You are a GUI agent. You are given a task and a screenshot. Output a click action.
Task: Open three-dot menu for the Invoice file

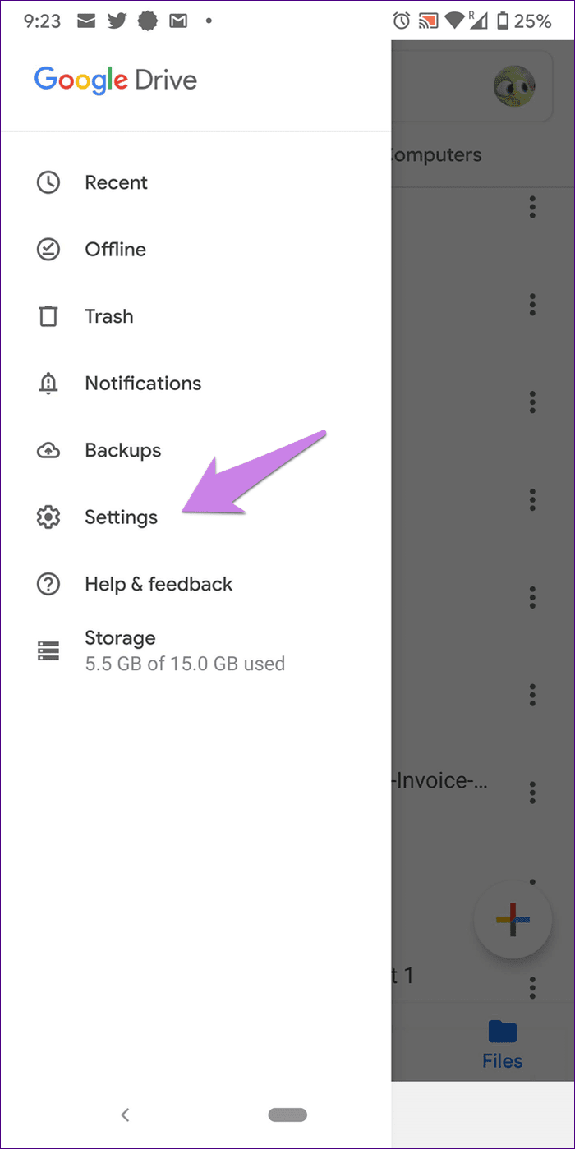click(x=532, y=792)
